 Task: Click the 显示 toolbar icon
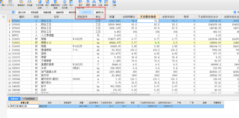(x=80, y=3)
